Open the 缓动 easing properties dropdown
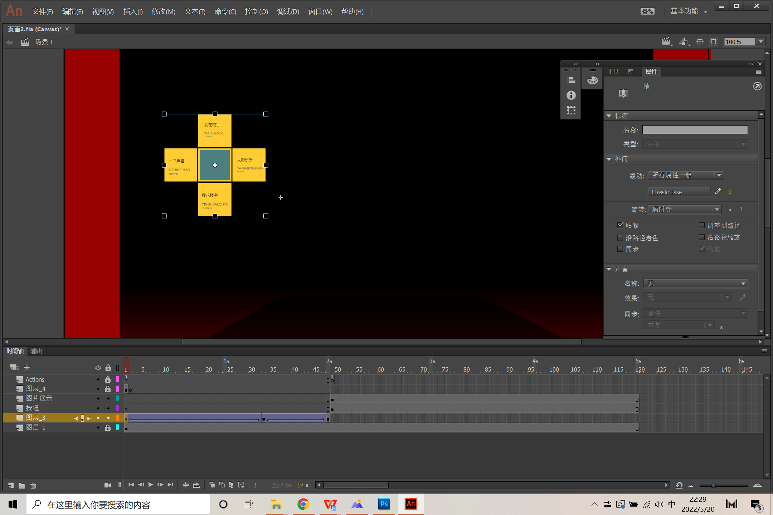 point(685,175)
